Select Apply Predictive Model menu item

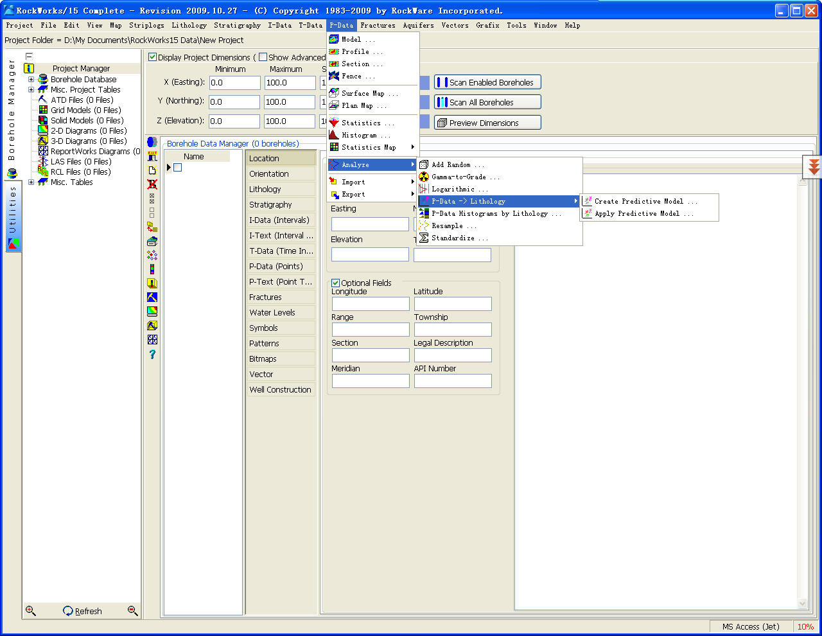click(x=649, y=213)
